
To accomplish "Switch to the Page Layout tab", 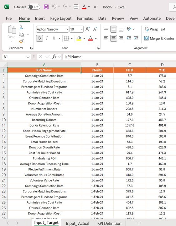I will pyautogui.click(x=61, y=19).
